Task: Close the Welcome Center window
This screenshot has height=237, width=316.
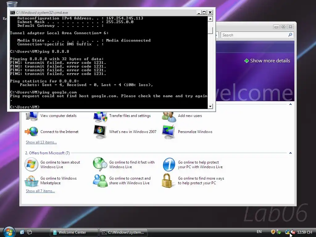Action: tap(290, 27)
